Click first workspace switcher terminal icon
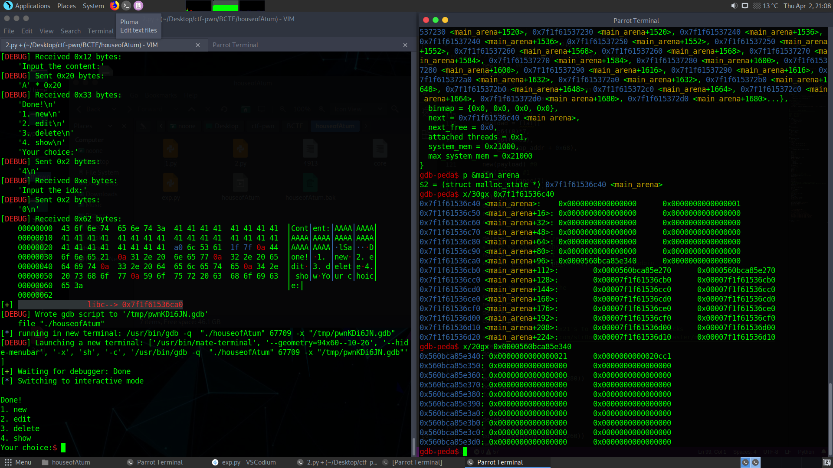The image size is (833, 468). point(745,462)
